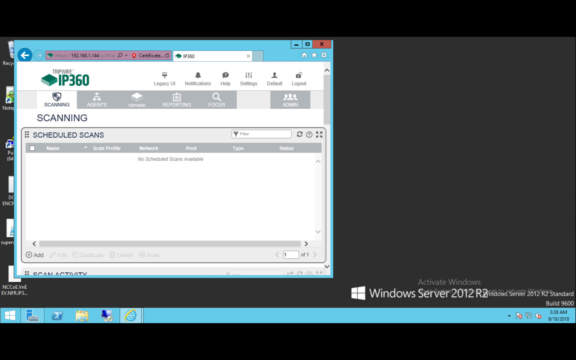Open the Windows Start button
The image size is (576, 360).
(10, 315)
